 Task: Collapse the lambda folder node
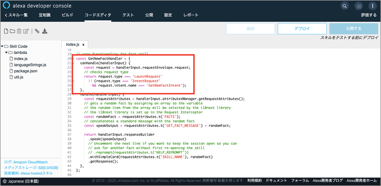[x=6, y=52]
